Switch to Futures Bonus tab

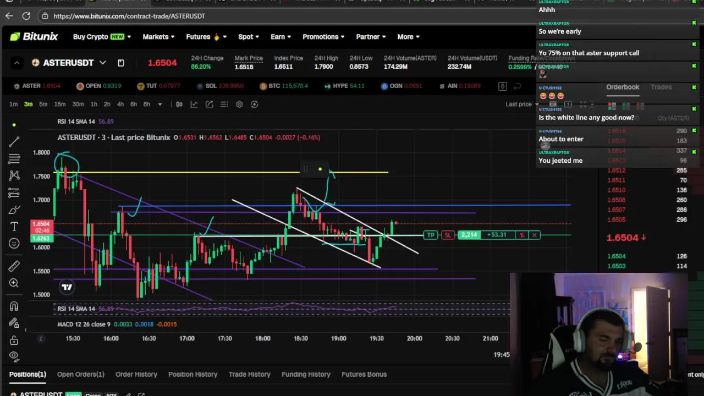pyautogui.click(x=364, y=374)
